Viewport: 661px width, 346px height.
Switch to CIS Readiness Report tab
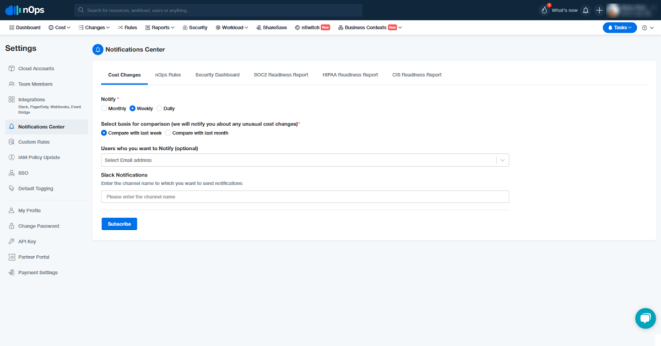coord(417,75)
